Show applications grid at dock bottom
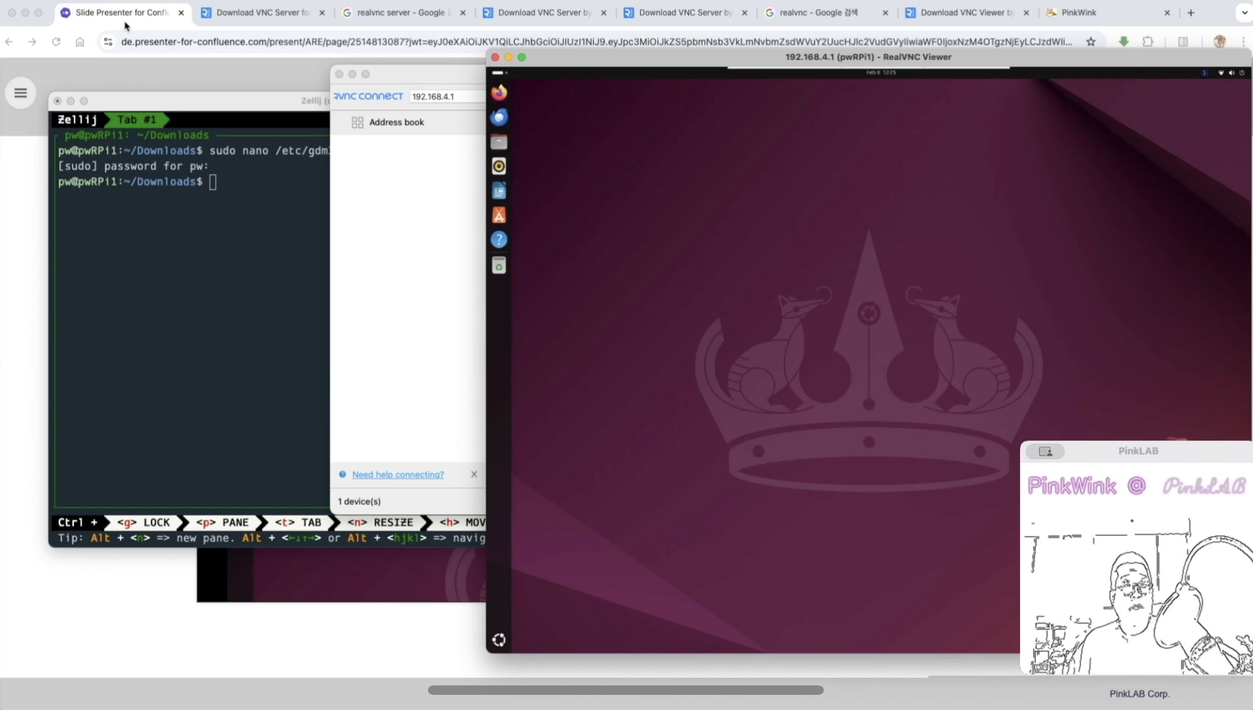 (499, 640)
